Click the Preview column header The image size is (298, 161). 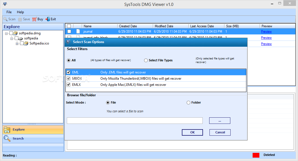pos(277,26)
